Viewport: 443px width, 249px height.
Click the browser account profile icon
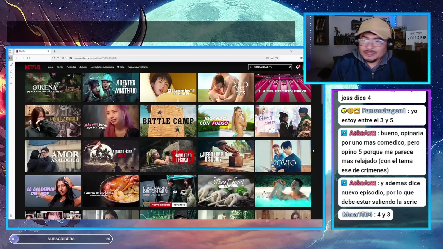coord(301,58)
